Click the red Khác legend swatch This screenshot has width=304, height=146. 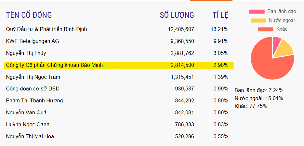point(266,29)
